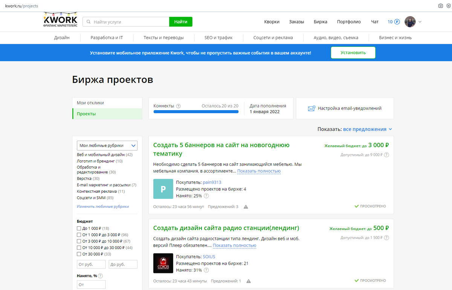Click the SOIUS buyer logo thumbnail
This screenshot has width=452, height=290.
tap(163, 263)
